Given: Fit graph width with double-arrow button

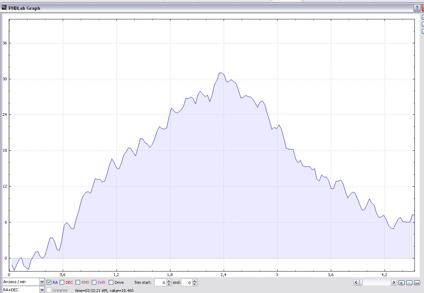Looking at the screenshot, I should [417, 282].
